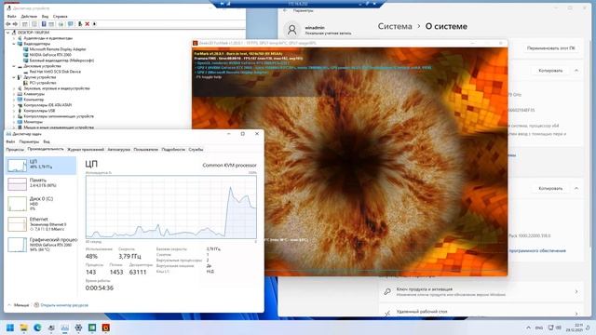The image size is (596, 335).
Task: Click the Settings back arrow next to Параметры
Action: pyautogui.click(x=285, y=10)
